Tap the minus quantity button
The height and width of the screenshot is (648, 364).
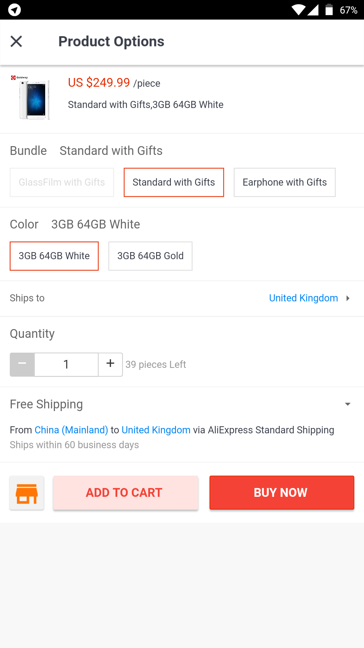pos(22,364)
